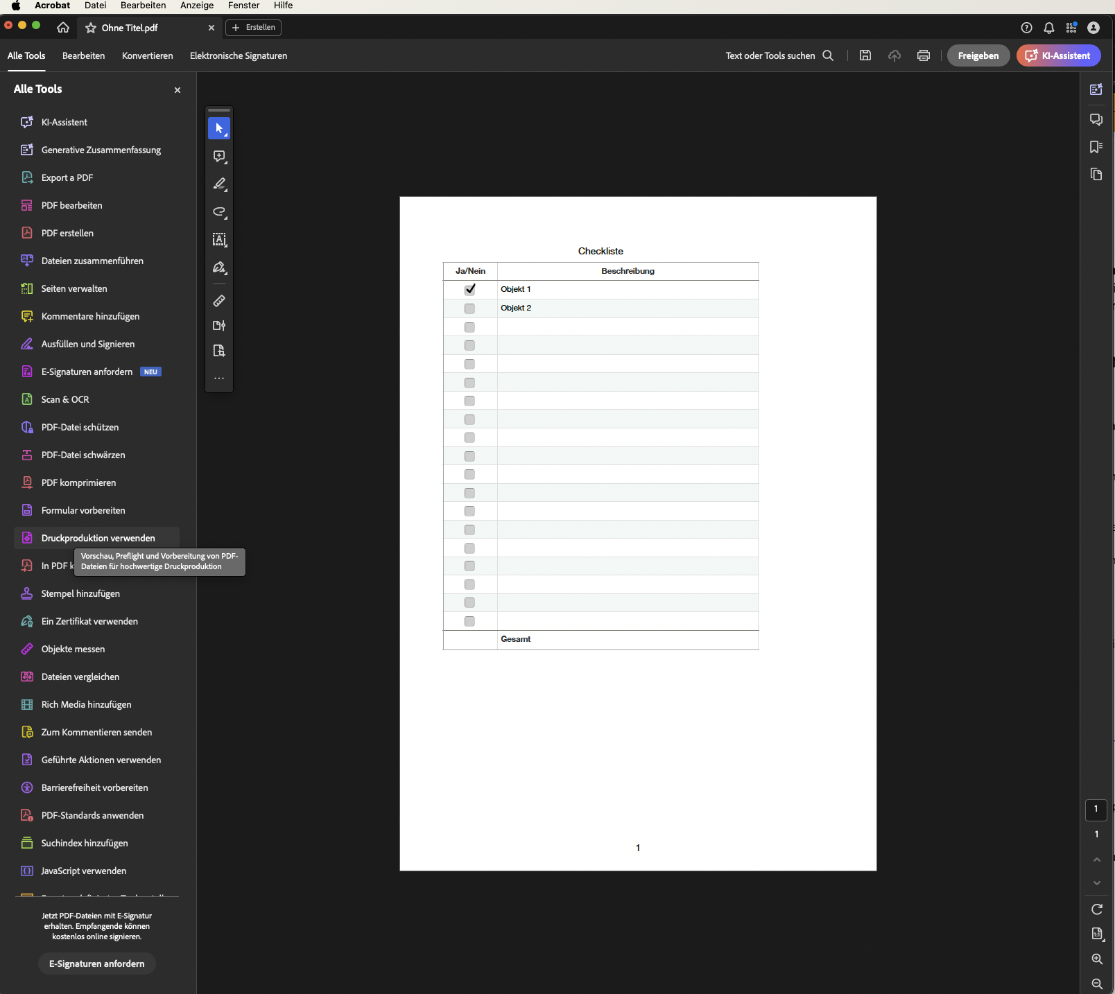Open the Datei menu
The image size is (1115, 994).
[x=96, y=6]
